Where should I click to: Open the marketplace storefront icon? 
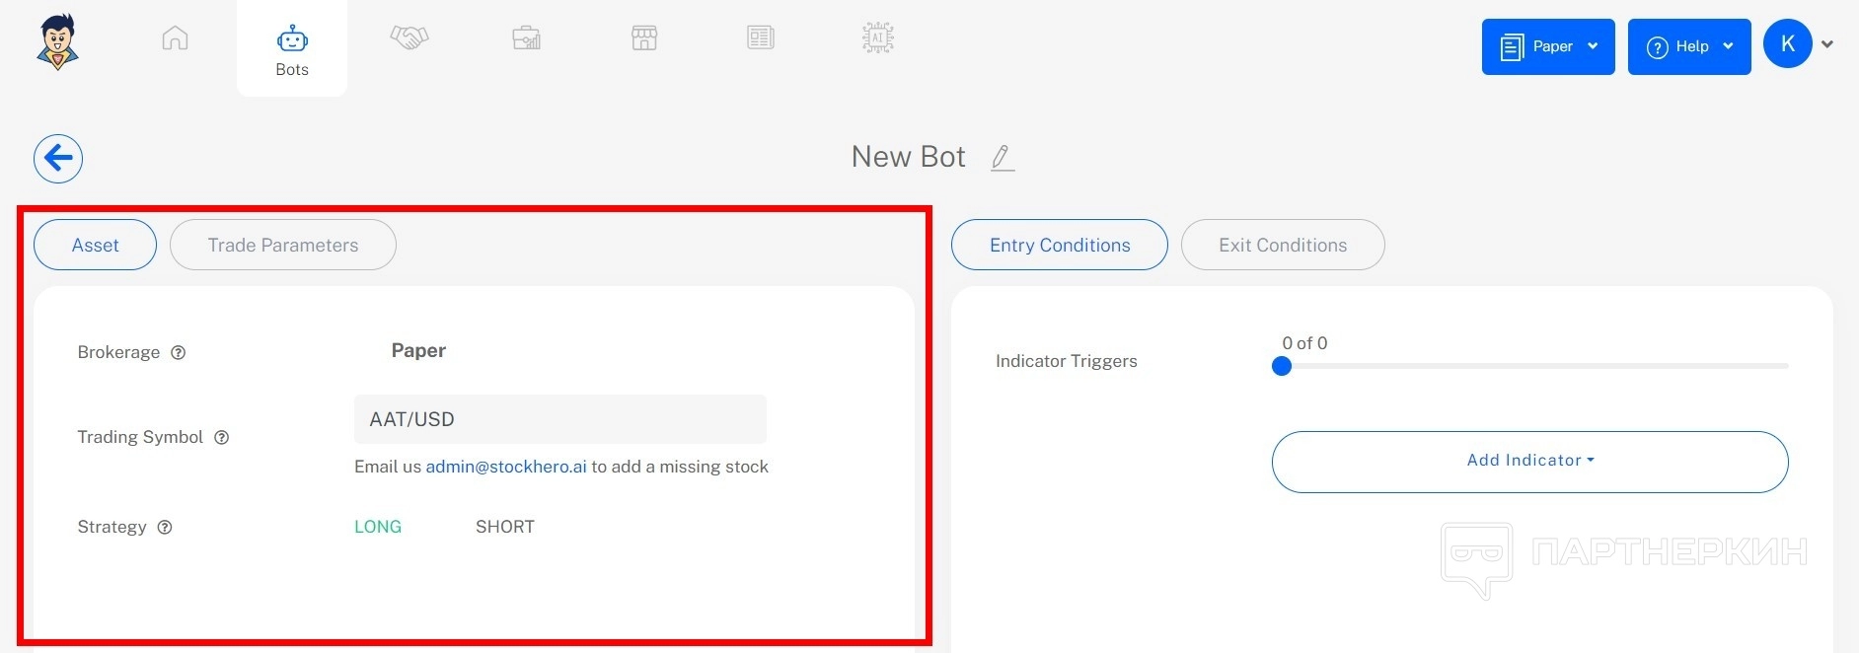pos(644,38)
